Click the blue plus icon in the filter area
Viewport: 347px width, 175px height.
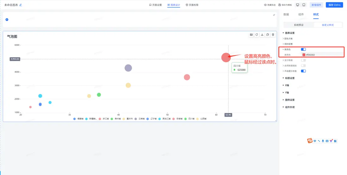(7, 20)
